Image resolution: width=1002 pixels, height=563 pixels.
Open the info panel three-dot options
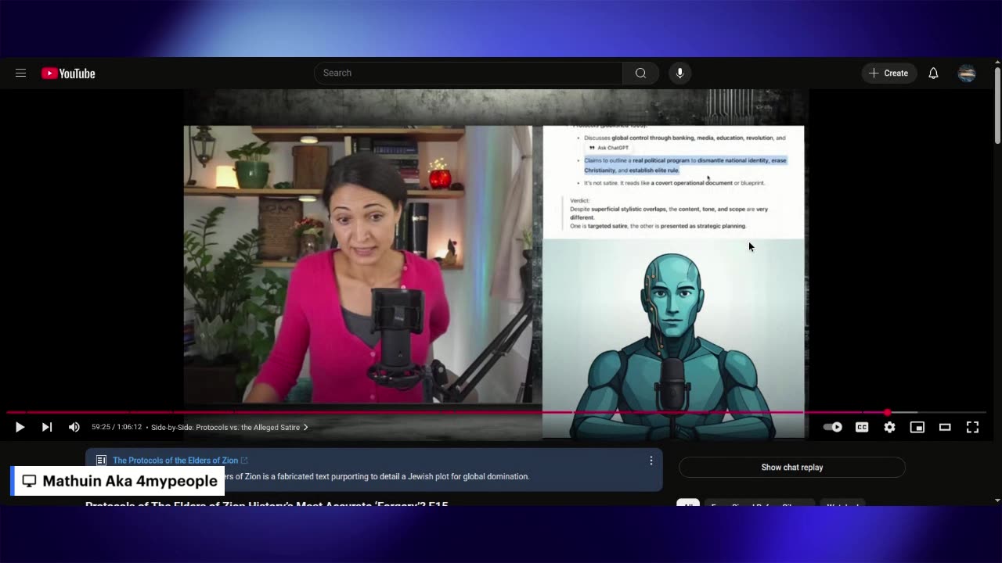coord(651,461)
